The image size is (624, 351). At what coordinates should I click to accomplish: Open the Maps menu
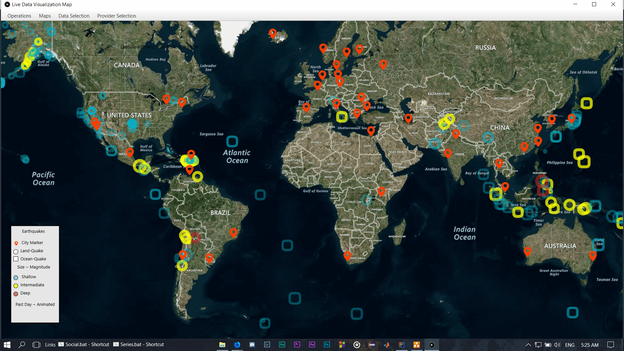pyautogui.click(x=45, y=16)
